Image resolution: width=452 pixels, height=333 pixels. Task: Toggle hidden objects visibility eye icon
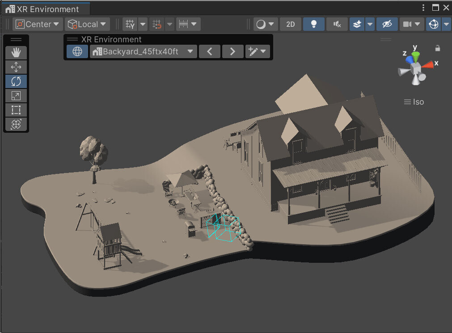[x=387, y=24]
